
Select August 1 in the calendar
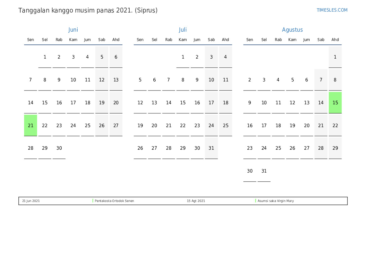tap(335, 57)
